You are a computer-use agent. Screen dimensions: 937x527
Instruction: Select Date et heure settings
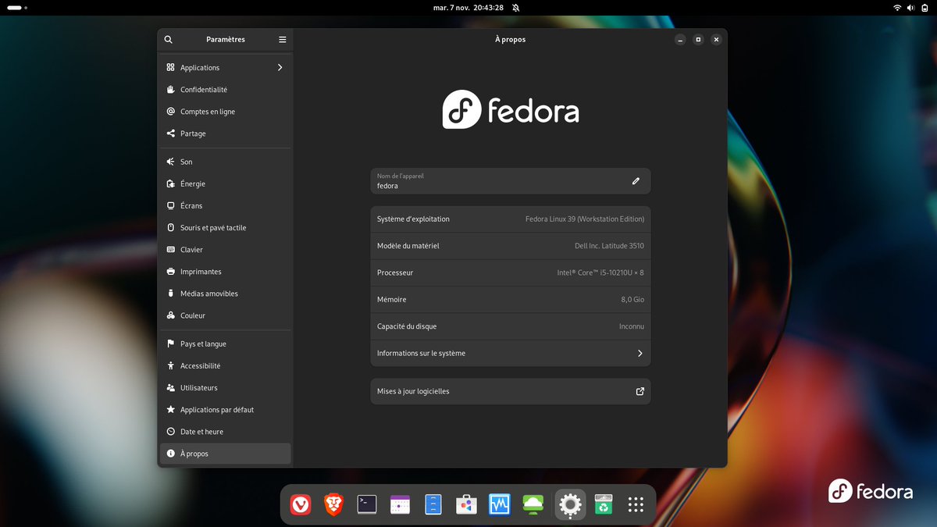pos(225,431)
